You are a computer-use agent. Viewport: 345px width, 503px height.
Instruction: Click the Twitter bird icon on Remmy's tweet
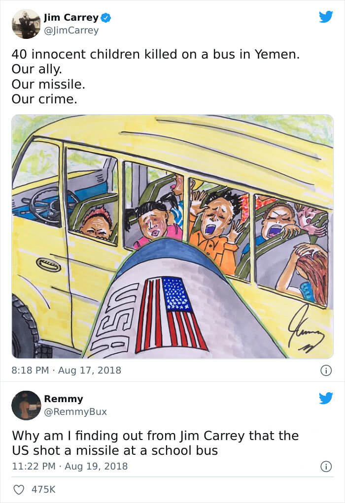pyautogui.click(x=326, y=398)
